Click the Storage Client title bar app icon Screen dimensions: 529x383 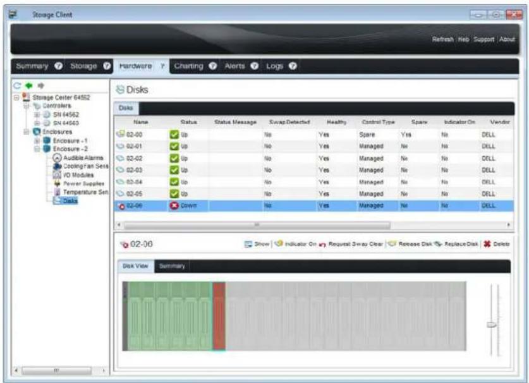point(13,14)
